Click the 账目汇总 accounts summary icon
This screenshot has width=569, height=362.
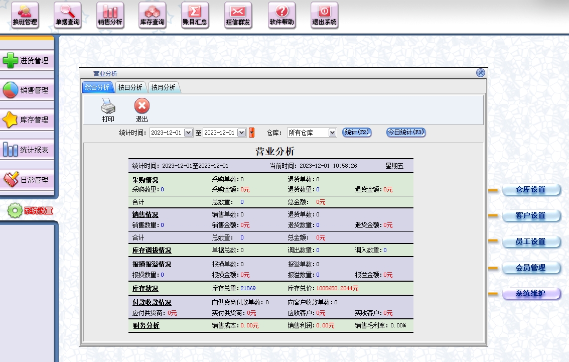tap(195, 15)
